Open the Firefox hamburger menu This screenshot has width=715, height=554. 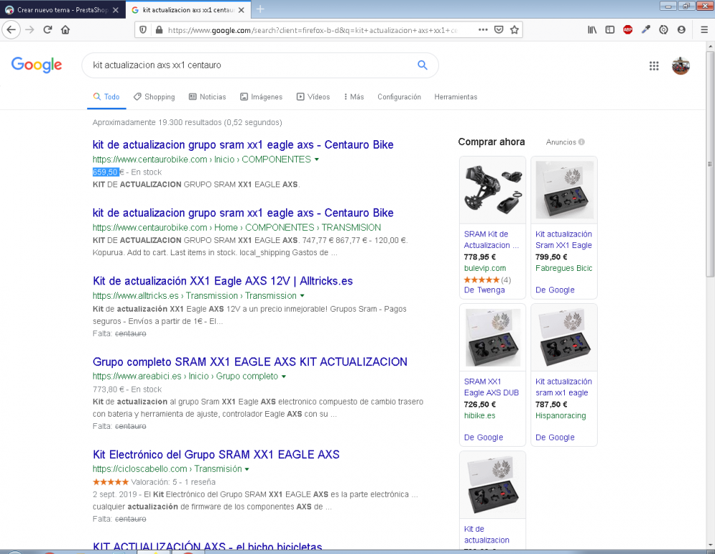[x=704, y=29]
